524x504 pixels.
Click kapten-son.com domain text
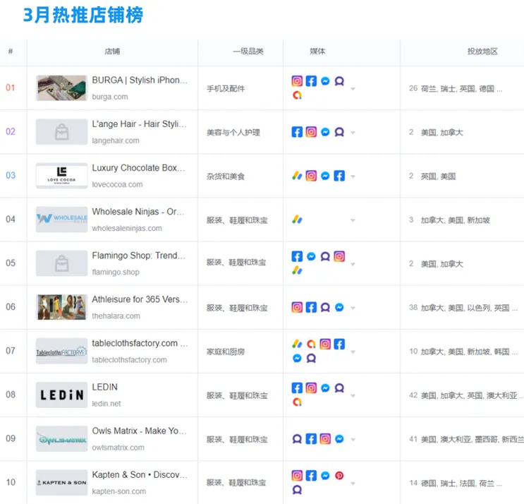point(119,491)
